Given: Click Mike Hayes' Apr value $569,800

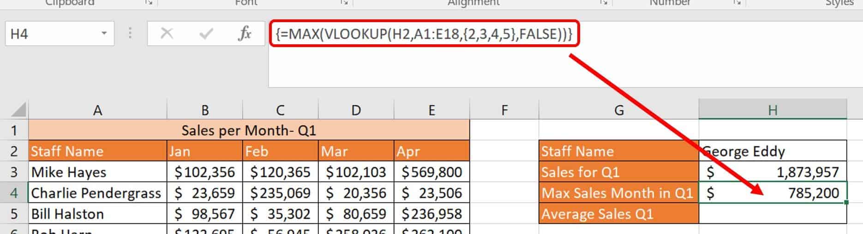Looking at the screenshot, I should click(431, 172).
